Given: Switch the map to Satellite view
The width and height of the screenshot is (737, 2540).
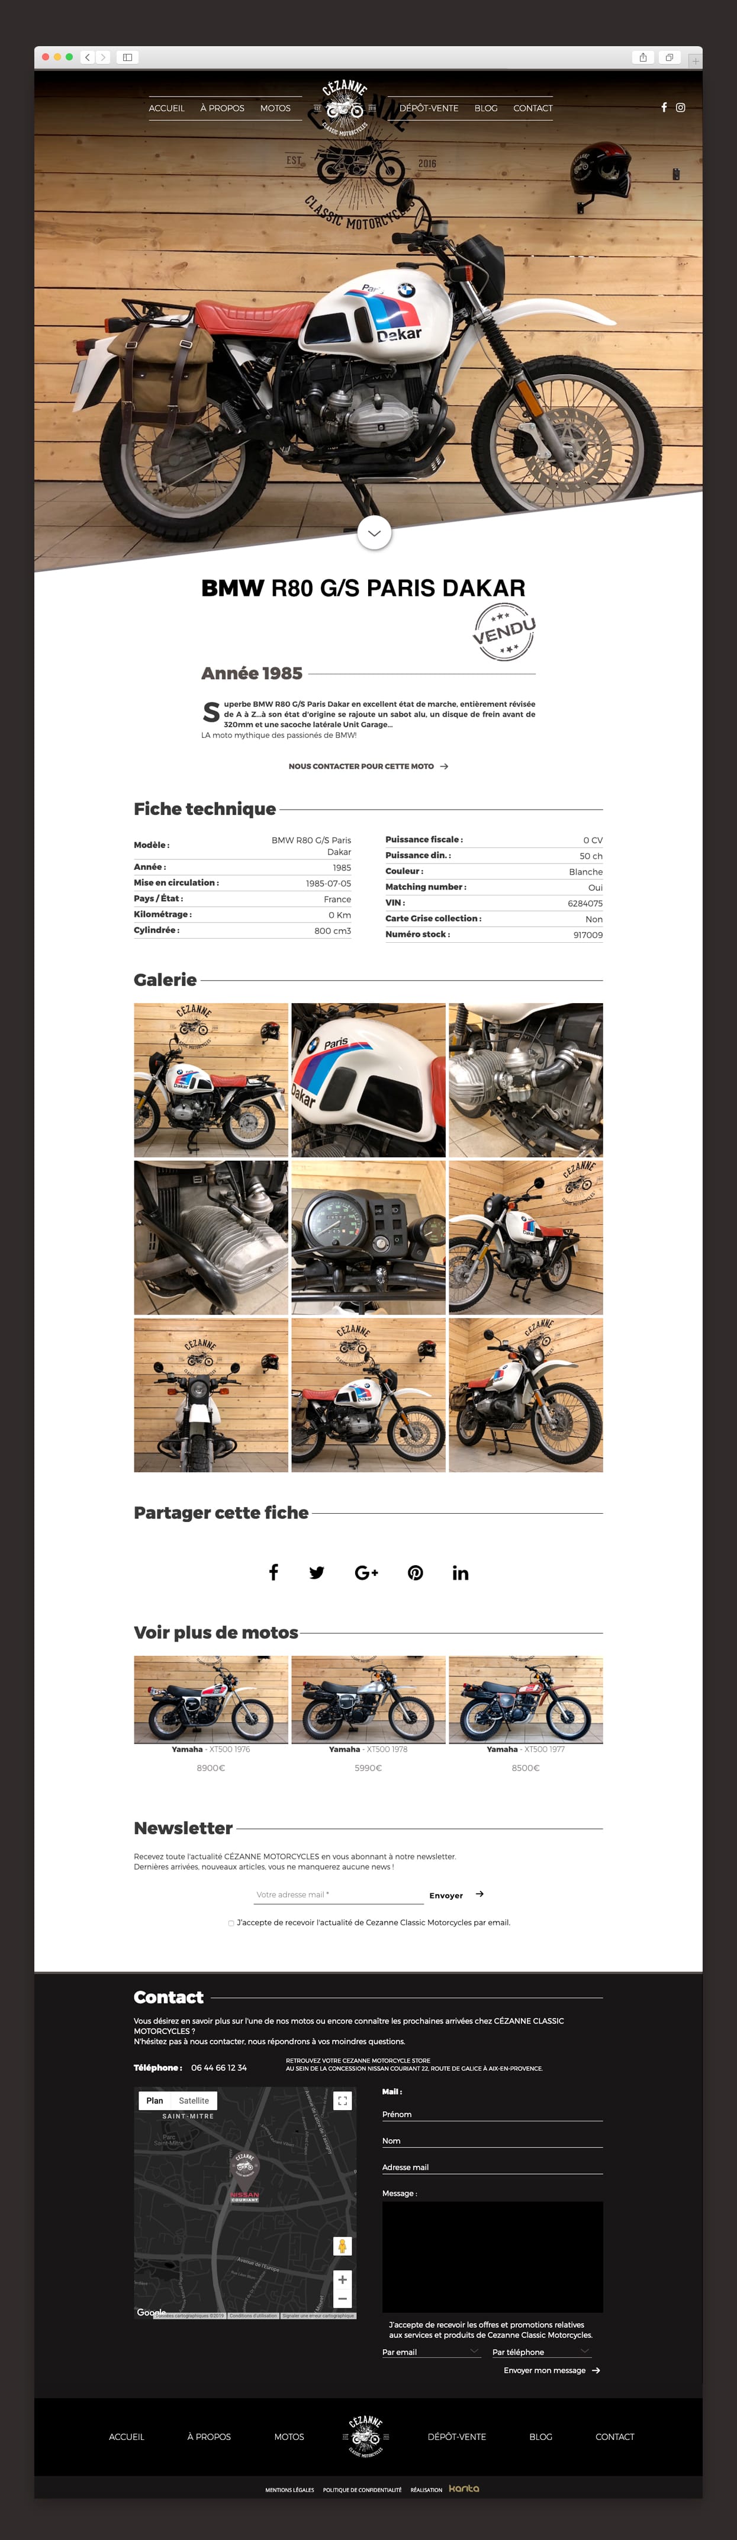Looking at the screenshot, I should pyautogui.click(x=194, y=2100).
